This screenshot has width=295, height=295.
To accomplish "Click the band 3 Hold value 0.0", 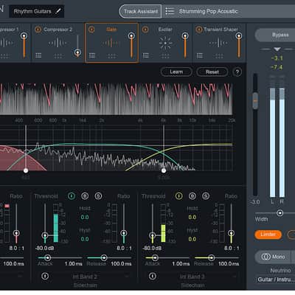I will click(192, 218).
